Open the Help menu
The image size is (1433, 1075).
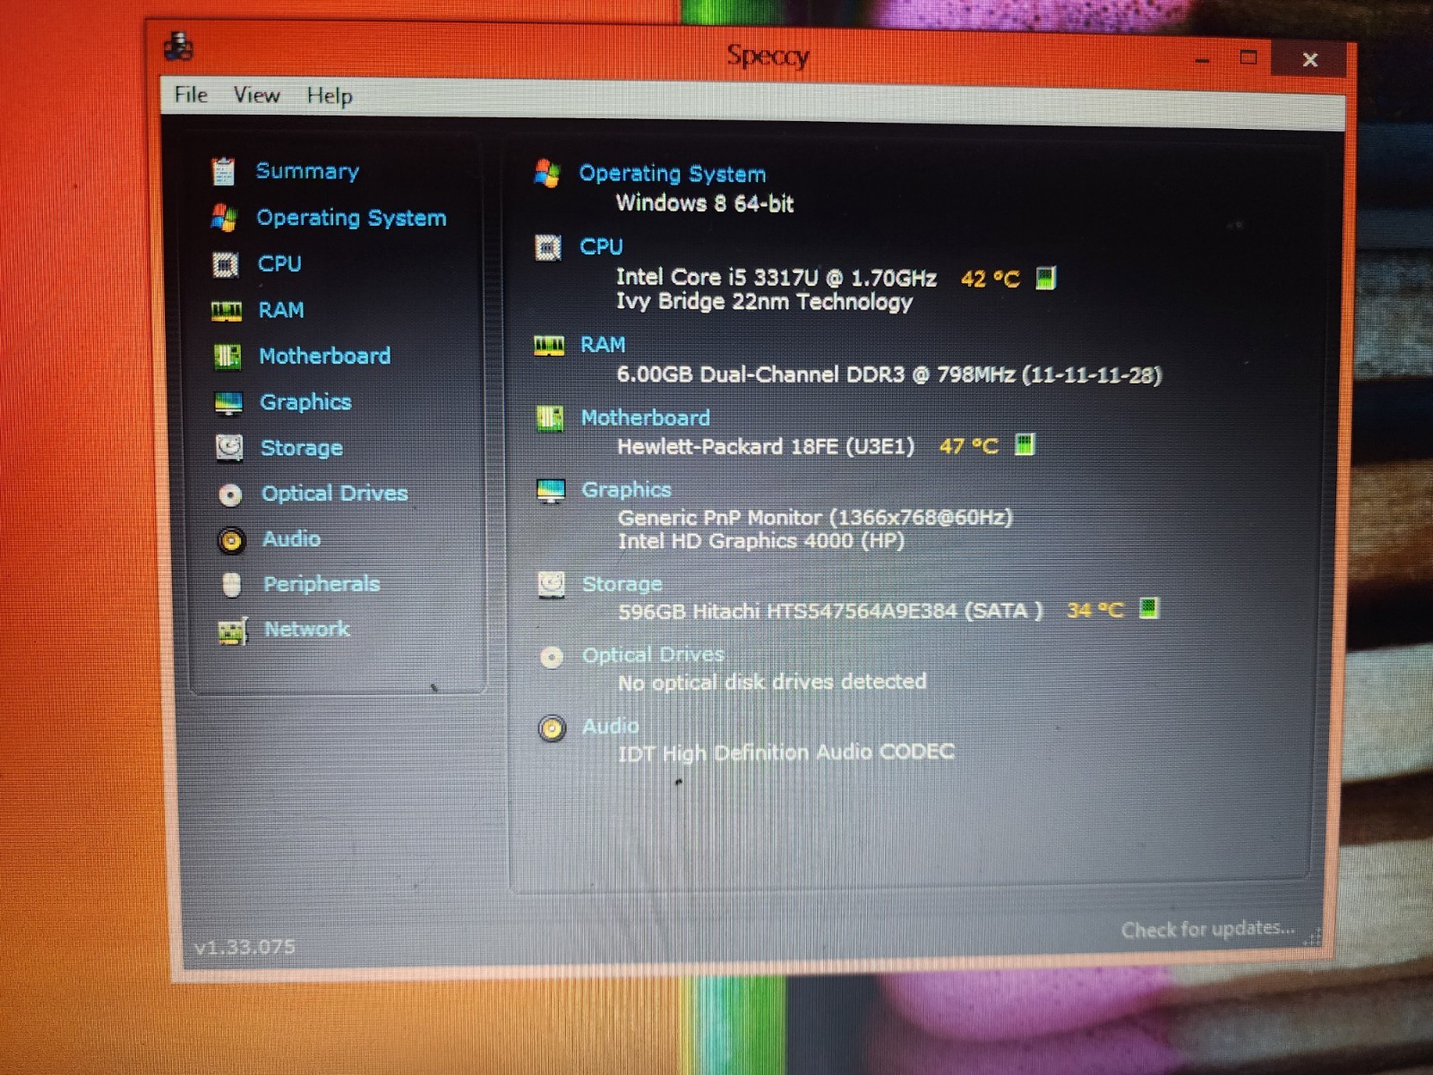(x=330, y=96)
